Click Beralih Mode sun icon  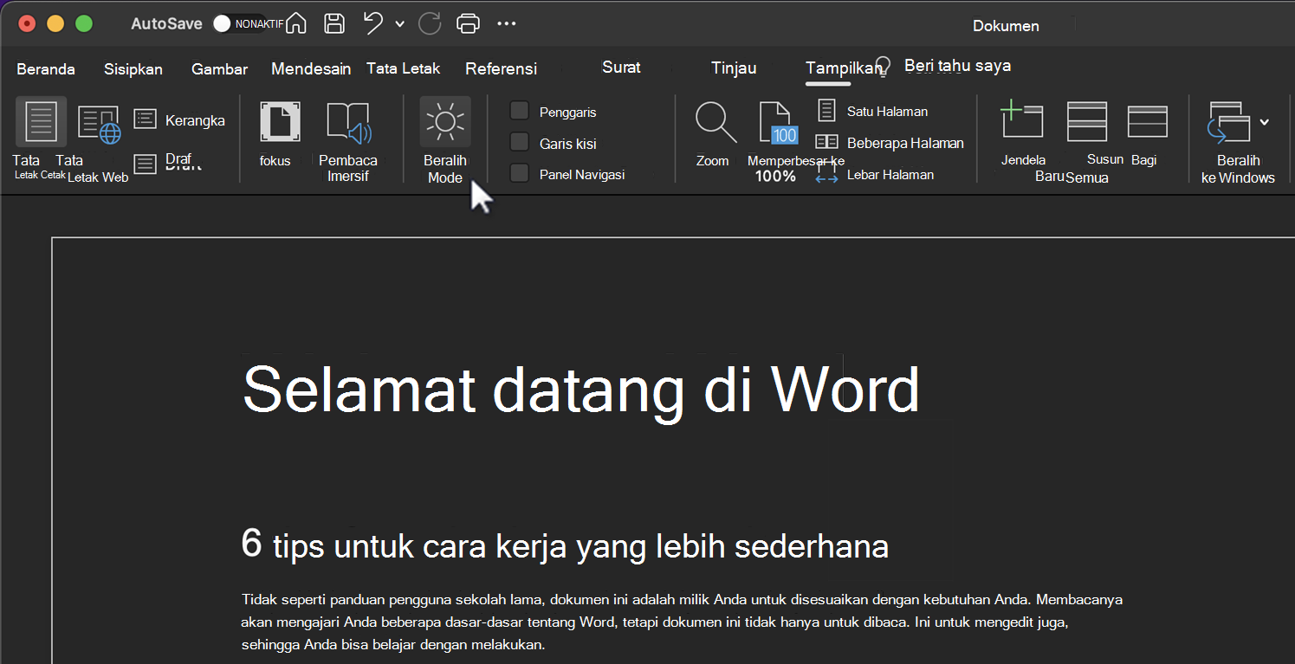pos(445,121)
